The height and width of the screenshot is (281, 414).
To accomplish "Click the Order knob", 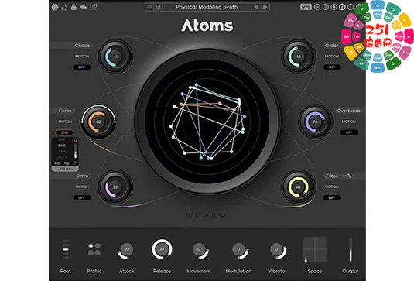I will coord(299,57).
